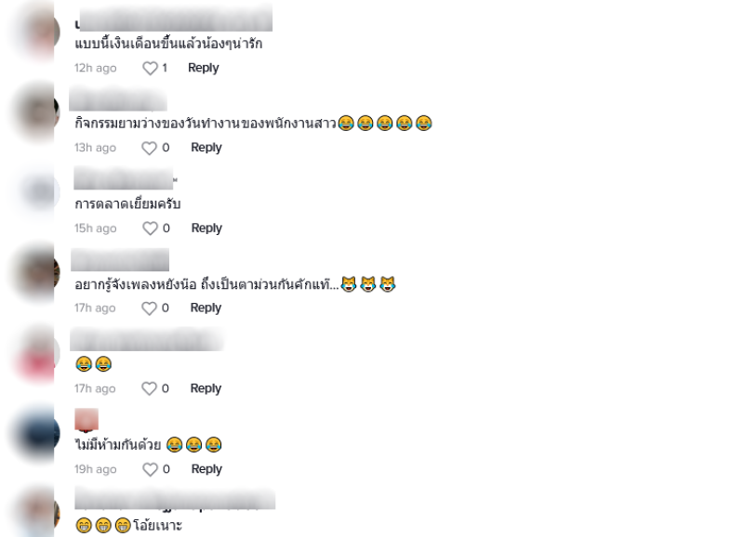Like the 12h ago comment with heart icon

(150, 68)
